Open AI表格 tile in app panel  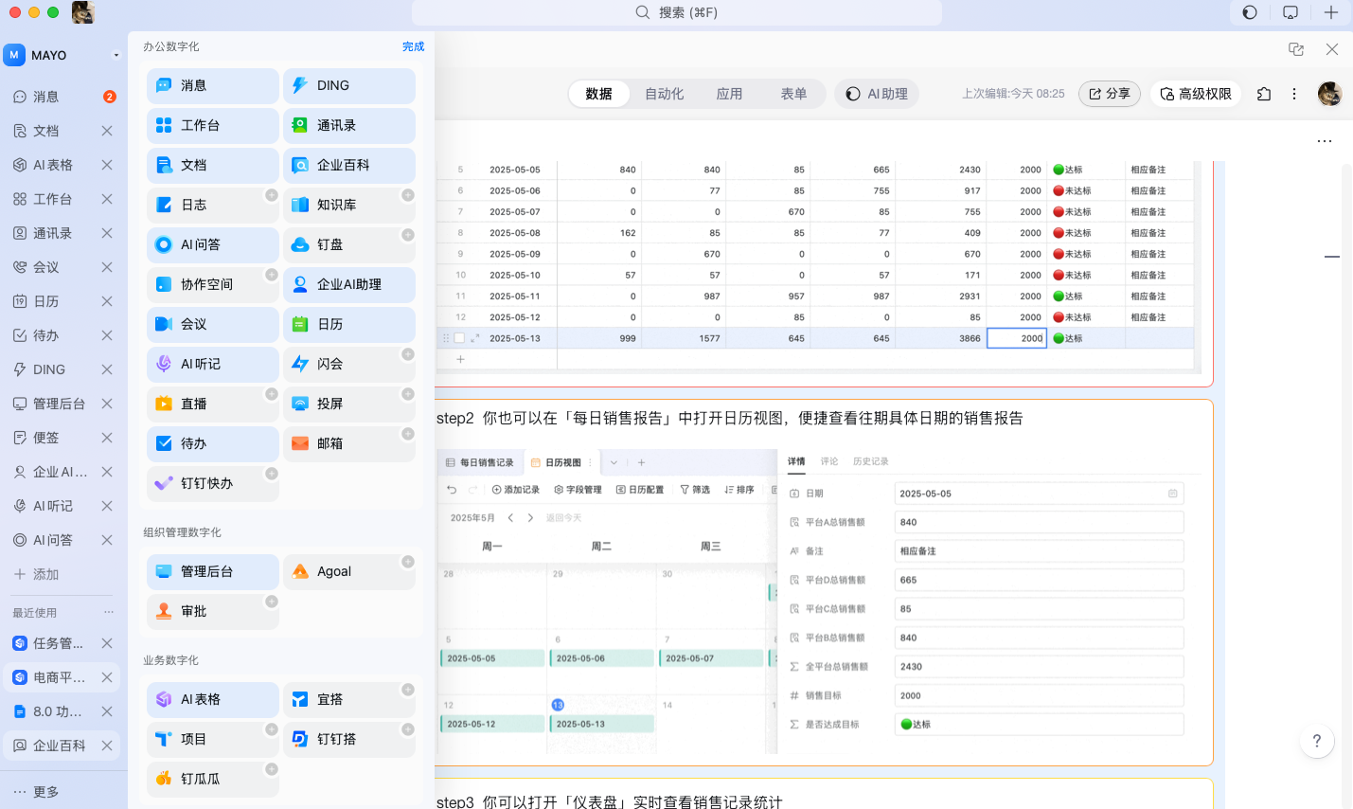point(213,699)
